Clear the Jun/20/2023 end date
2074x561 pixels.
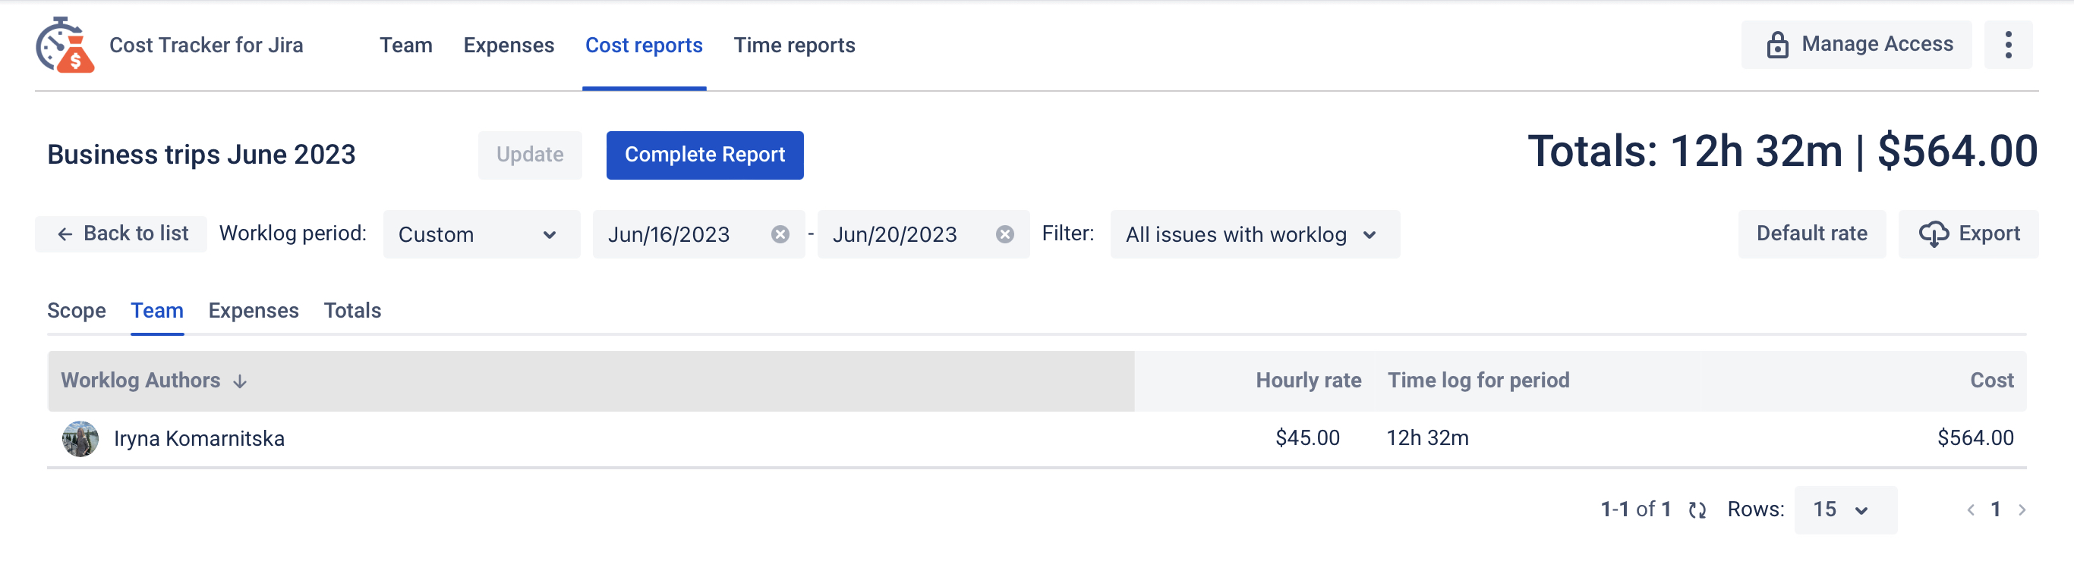(x=1005, y=235)
